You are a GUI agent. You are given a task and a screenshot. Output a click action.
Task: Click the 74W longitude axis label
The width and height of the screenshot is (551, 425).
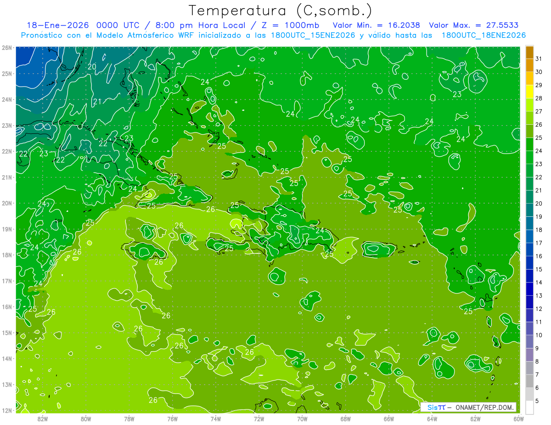tap(215, 418)
